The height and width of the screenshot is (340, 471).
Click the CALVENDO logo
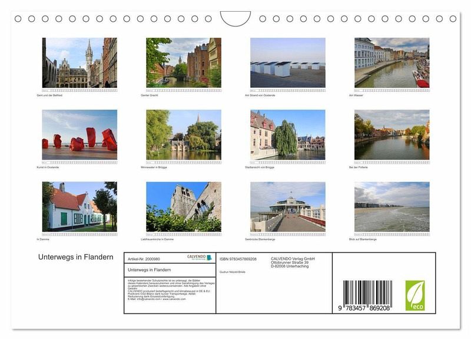[x=200, y=258]
